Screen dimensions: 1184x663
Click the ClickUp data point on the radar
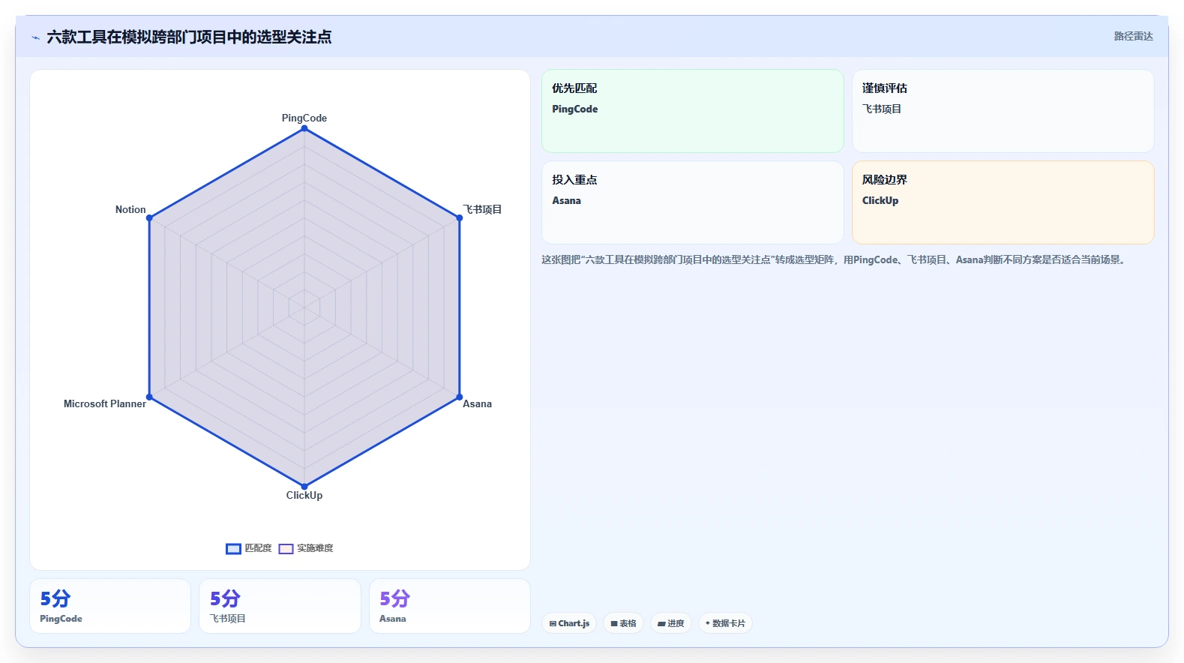click(304, 486)
